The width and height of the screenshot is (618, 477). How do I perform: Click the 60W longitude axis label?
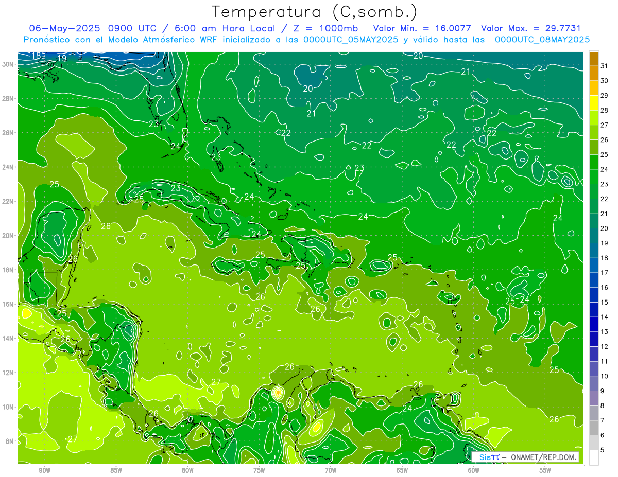tap(474, 470)
